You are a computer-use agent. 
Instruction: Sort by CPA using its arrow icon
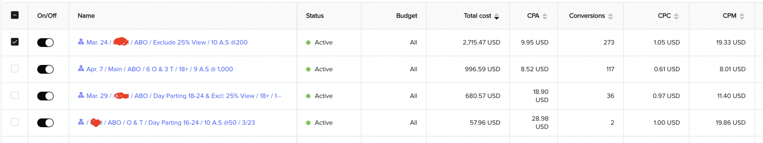[x=545, y=16]
